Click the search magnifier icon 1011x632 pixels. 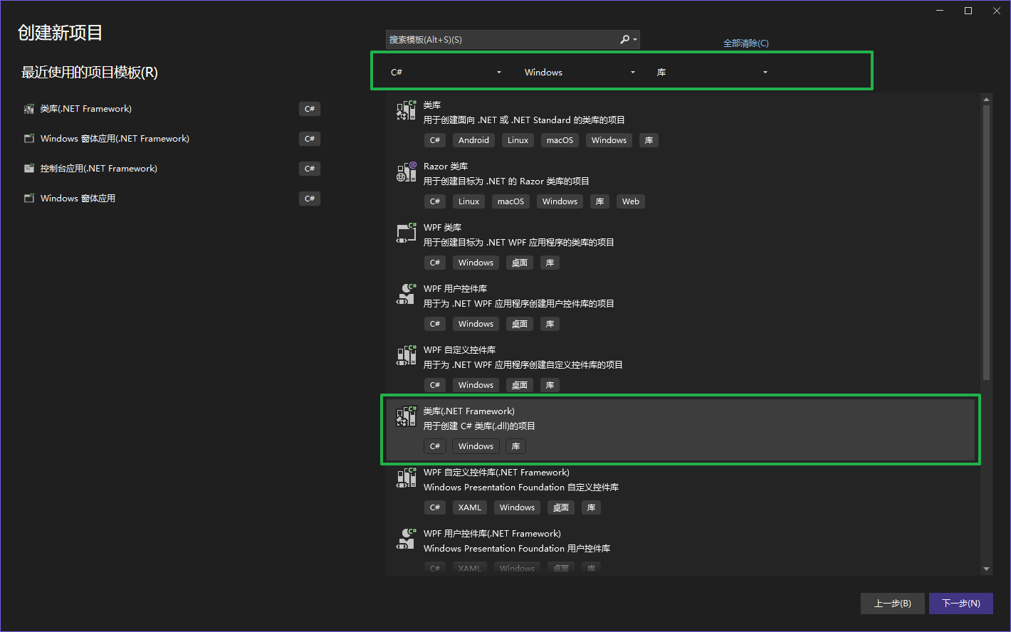coord(624,39)
